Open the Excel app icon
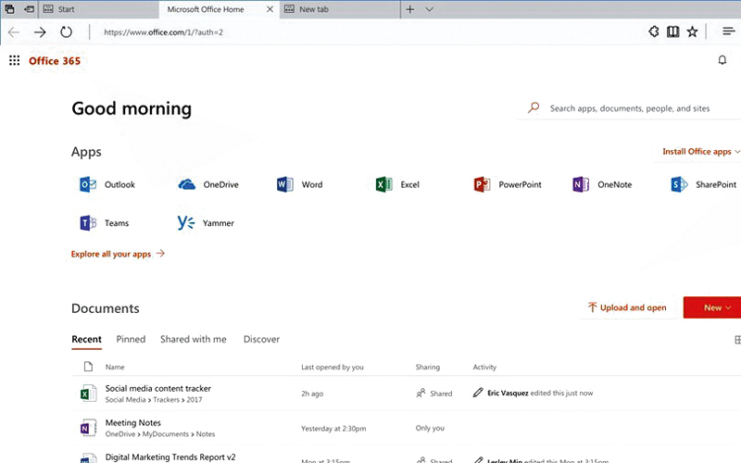This screenshot has width=741, height=463. point(383,184)
